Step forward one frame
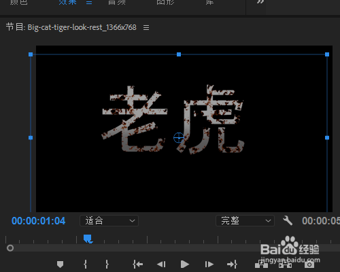 click(209, 265)
